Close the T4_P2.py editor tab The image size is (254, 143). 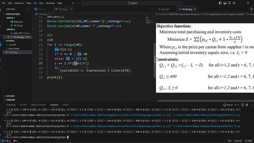(x=71, y=9)
